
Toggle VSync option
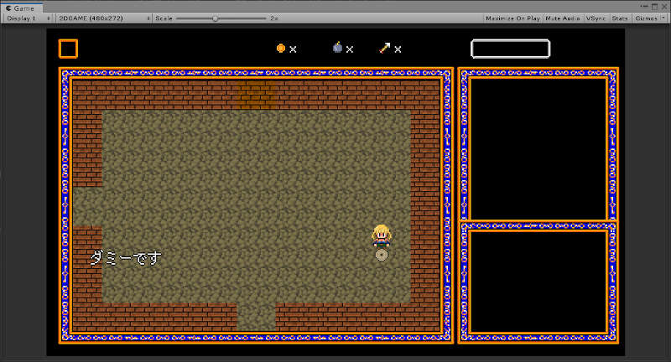point(596,18)
